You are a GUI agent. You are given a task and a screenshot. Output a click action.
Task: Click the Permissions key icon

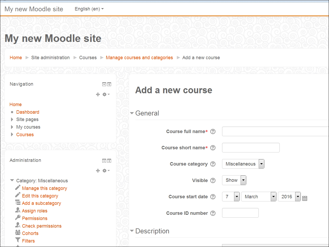click(x=18, y=217)
